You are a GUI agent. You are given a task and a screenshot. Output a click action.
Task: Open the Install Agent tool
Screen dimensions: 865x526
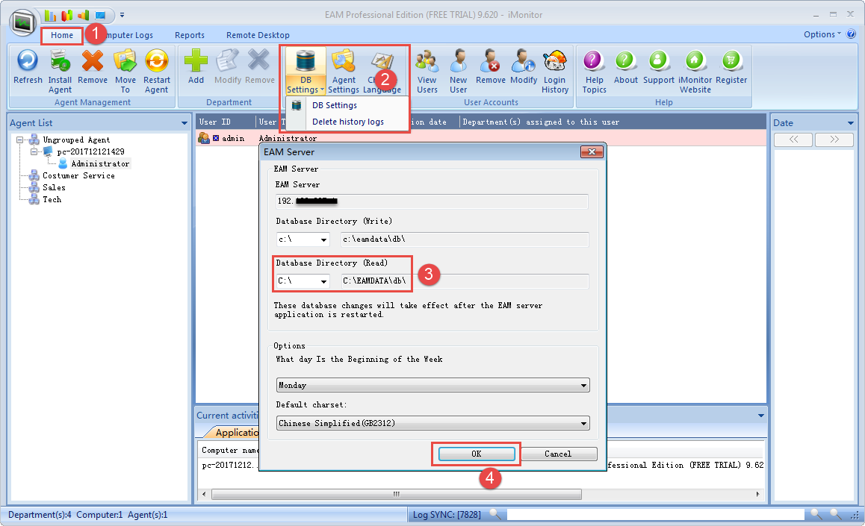(x=60, y=71)
